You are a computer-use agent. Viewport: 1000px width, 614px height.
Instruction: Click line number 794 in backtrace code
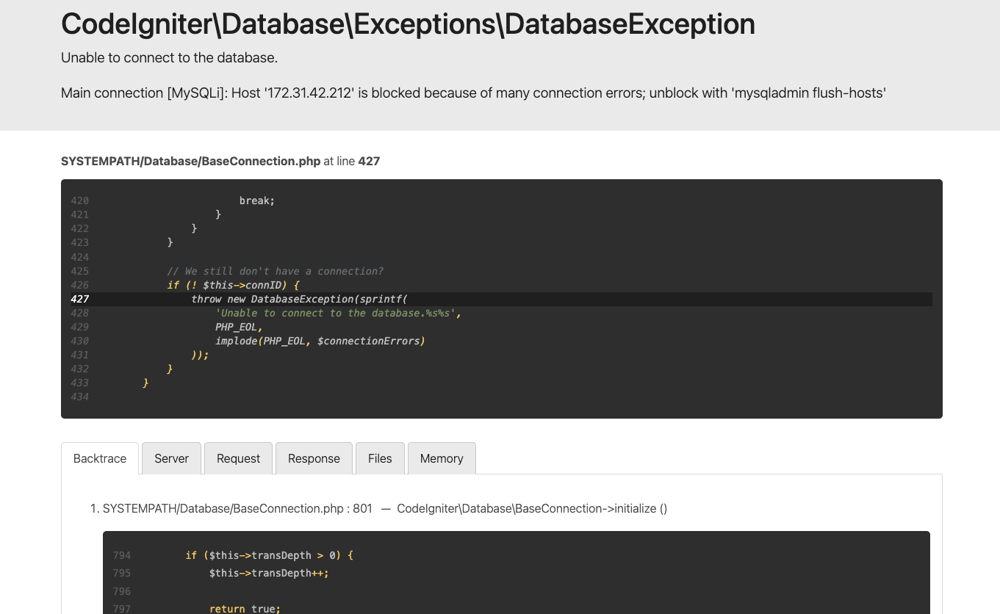click(x=122, y=555)
